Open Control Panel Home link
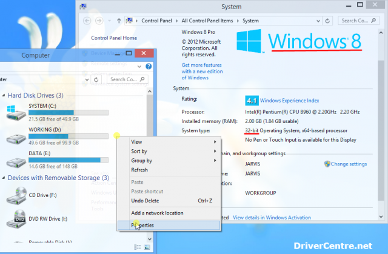Image resolution: width=388 pixels, height=254 pixels. [114, 38]
